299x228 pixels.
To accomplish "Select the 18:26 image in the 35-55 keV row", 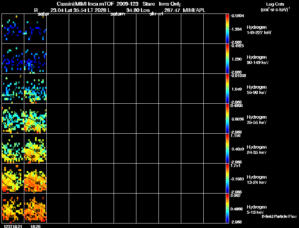I will pyautogui.click(x=35, y=119).
